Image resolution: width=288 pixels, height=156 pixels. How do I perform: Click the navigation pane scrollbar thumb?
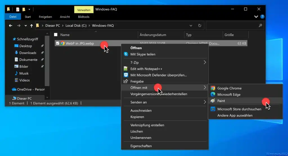tap(47, 61)
